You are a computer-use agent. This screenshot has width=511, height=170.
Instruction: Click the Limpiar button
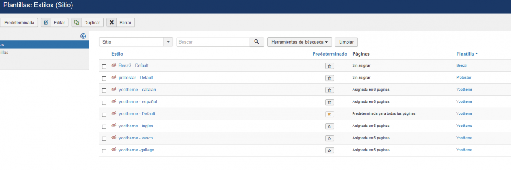click(x=346, y=42)
